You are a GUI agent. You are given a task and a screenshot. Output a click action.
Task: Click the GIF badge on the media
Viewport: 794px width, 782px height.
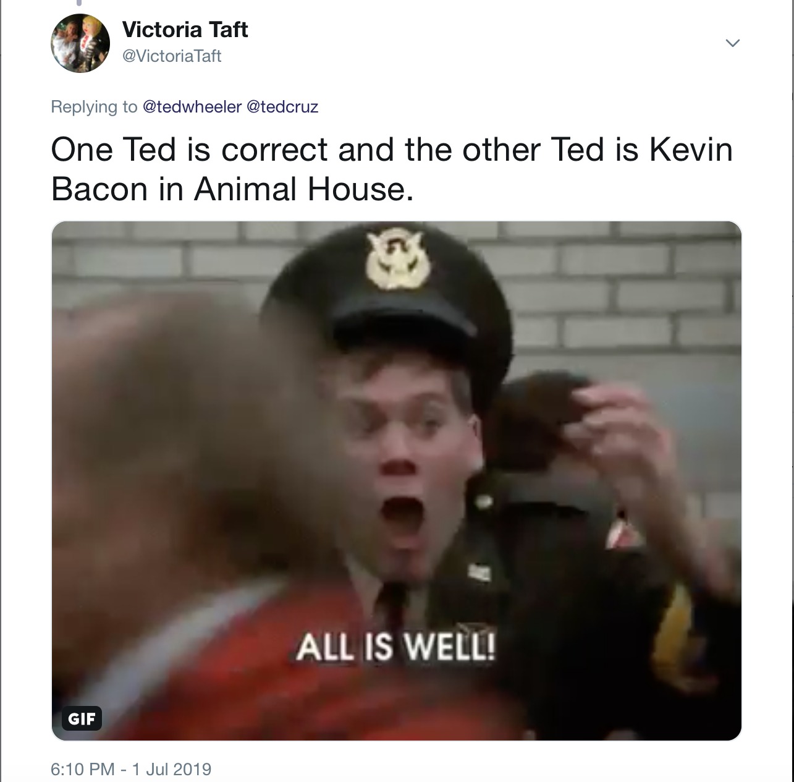82,718
